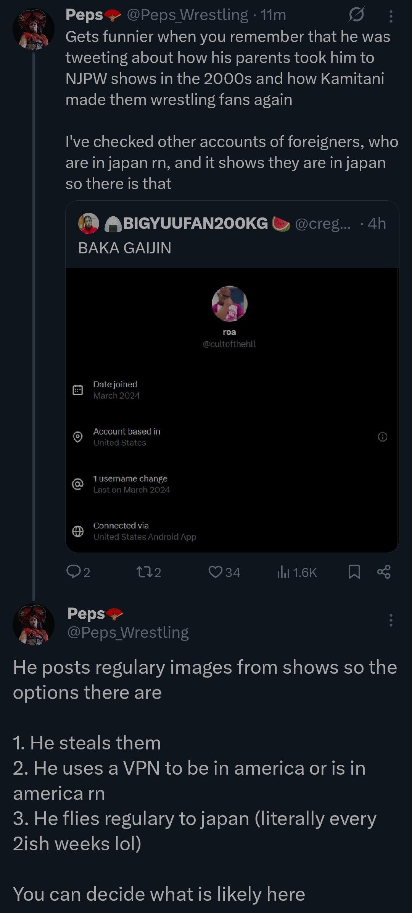Tap the Connected via globe icon
412x913 pixels.
(78, 531)
